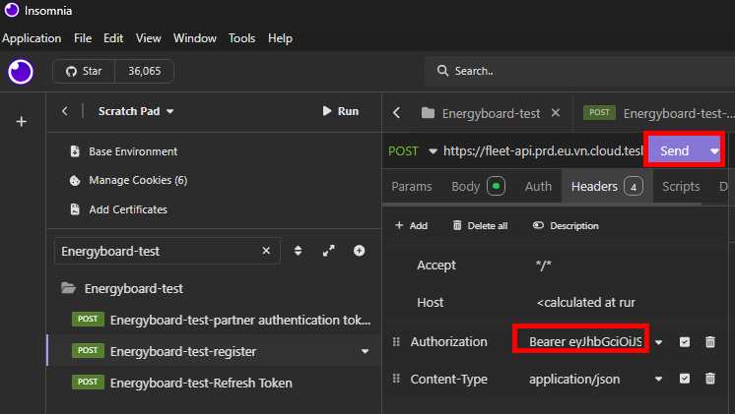Disable the Authorization header checkbox
735x414 pixels.
click(685, 342)
